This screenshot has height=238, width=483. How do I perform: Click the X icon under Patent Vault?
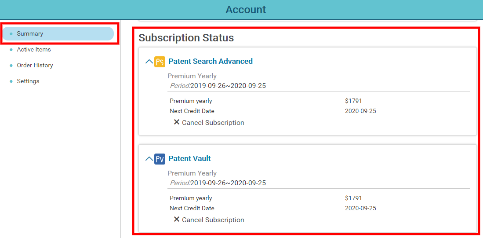(177, 219)
